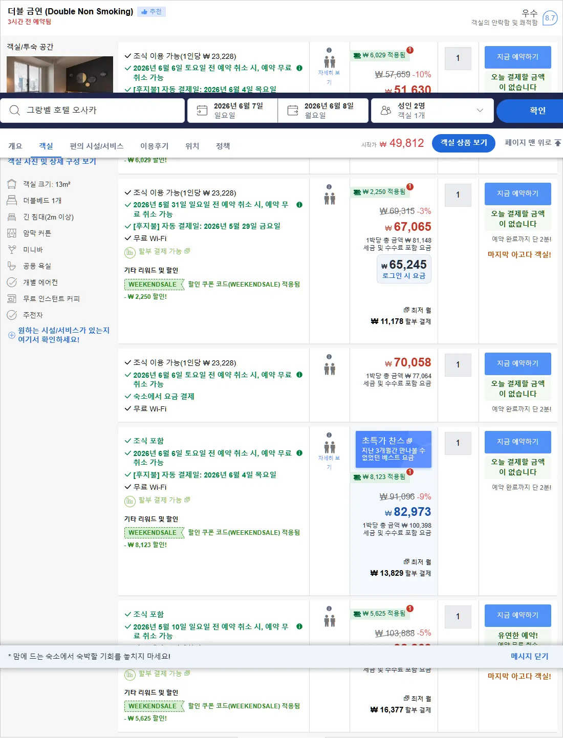Click the plus icon beside facility inquiry link

(11, 335)
